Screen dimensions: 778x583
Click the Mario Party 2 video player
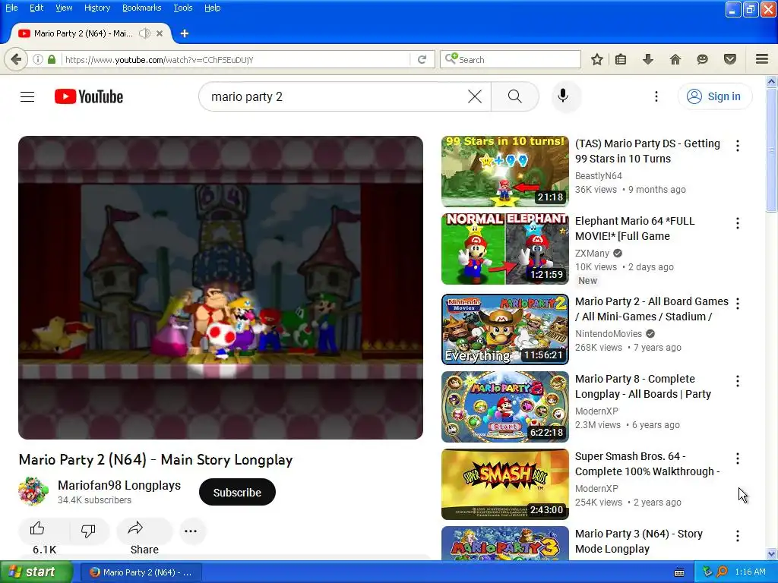(x=221, y=288)
